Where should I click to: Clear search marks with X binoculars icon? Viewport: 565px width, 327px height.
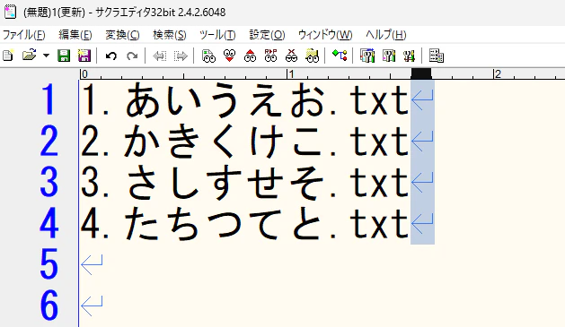pyautogui.click(x=291, y=56)
